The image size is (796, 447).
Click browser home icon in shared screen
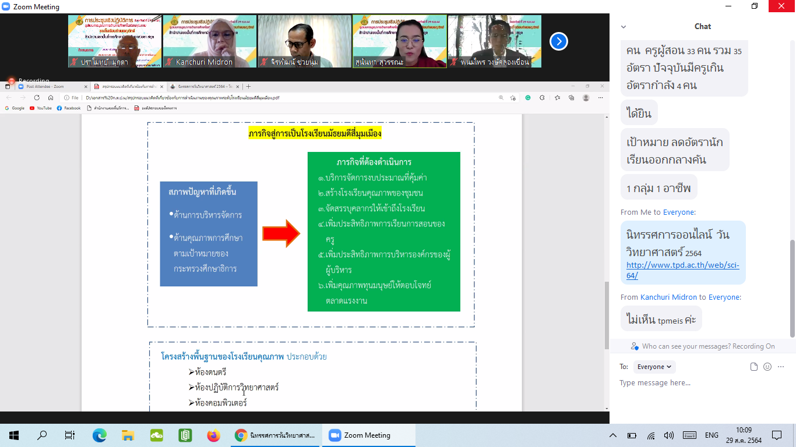[x=51, y=98]
